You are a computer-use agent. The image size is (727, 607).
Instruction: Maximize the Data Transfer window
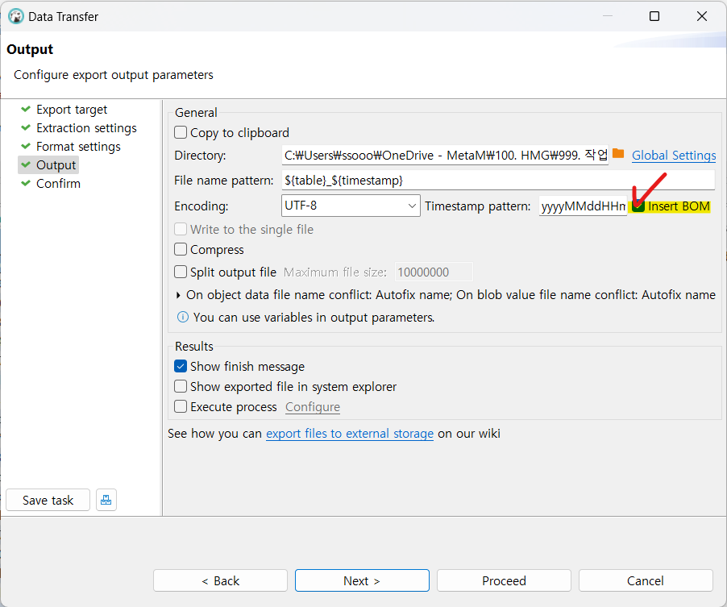coord(654,16)
